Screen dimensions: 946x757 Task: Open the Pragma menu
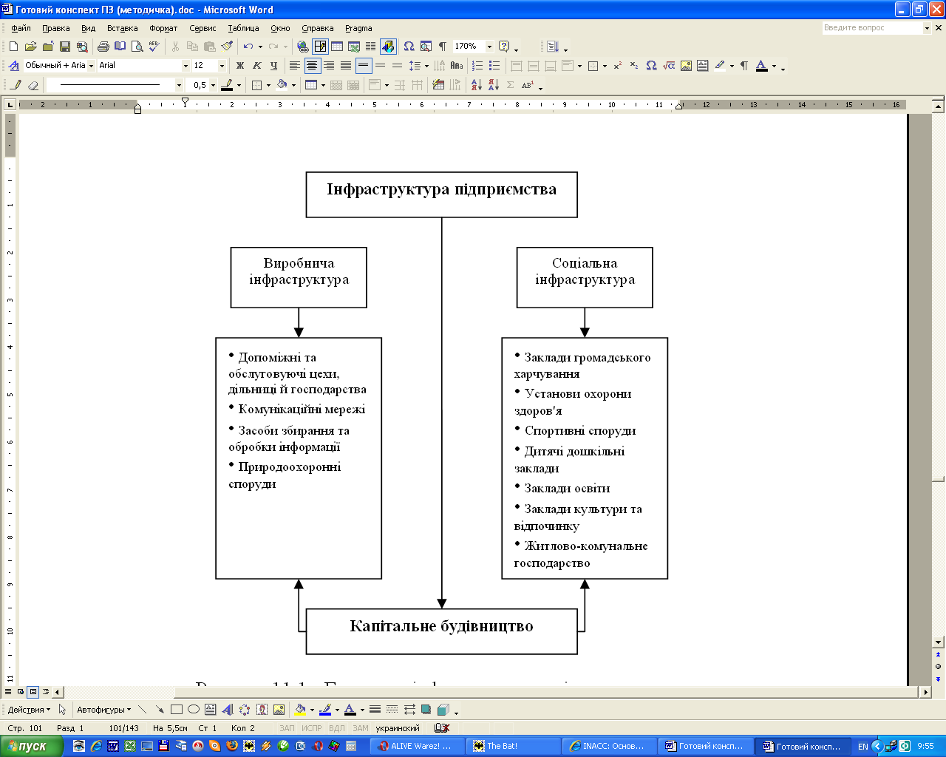[x=358, y=28]
